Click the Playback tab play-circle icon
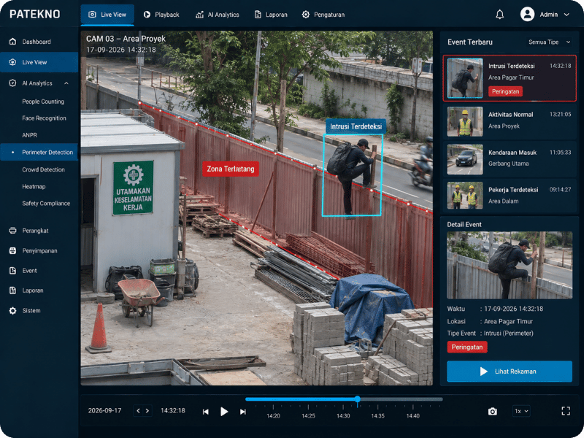Viewport: 584px width, 438px height. [147, 15]
